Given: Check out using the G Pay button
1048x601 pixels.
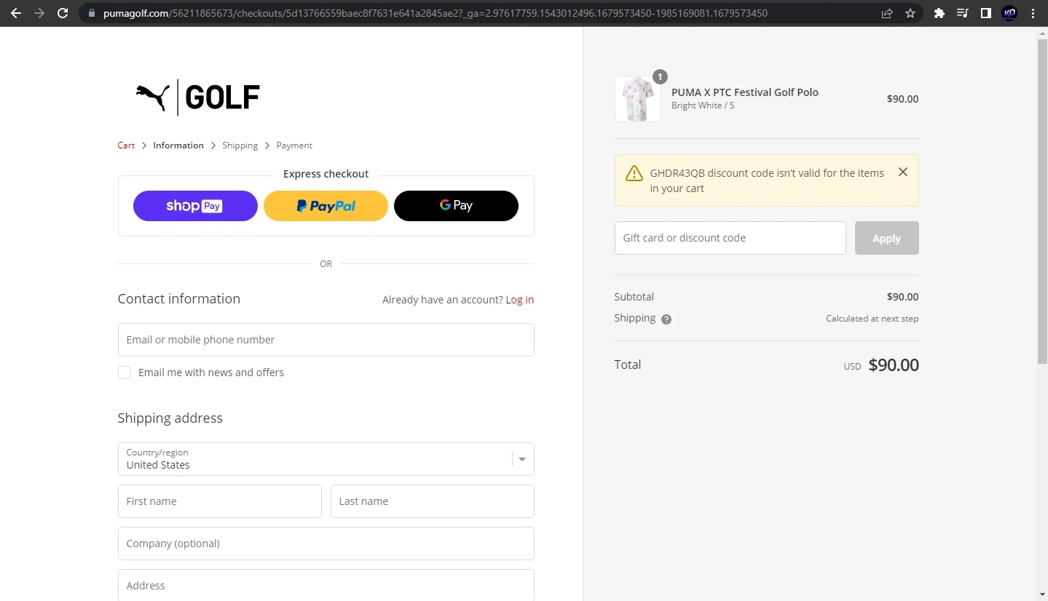Looking at the screenshot, I should [456, 206].
